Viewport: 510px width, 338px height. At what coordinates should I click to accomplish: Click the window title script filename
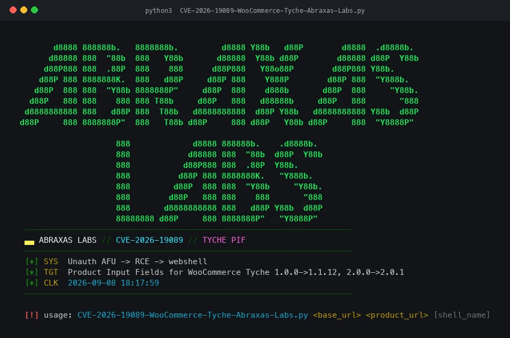[272, 10]
